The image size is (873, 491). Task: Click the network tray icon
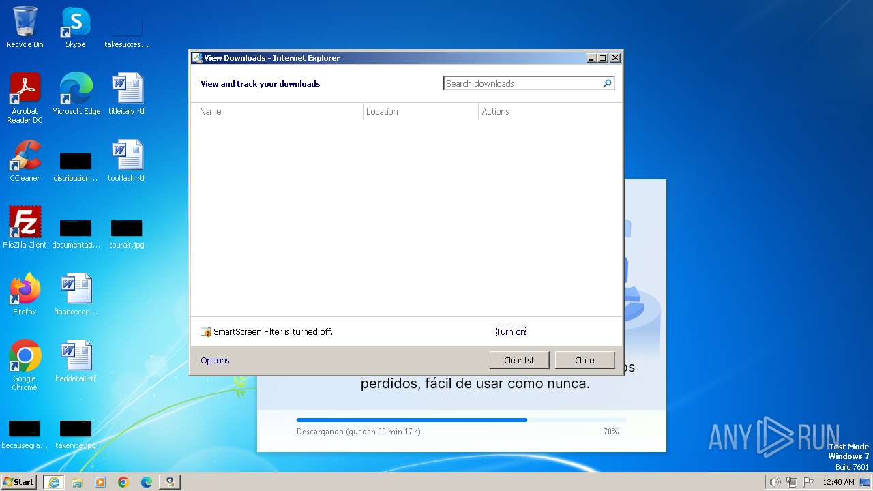(792, 482)
